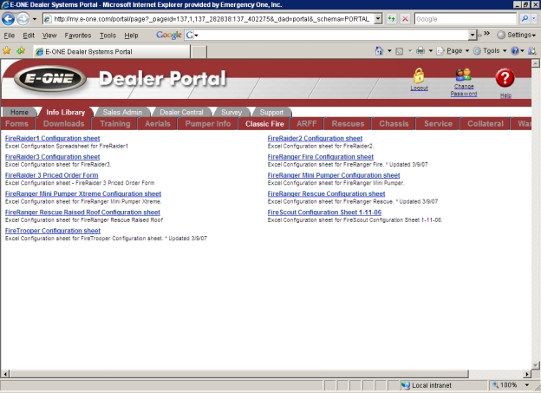Open the View menu
This screenshot has width=541, height=393.
49,36
